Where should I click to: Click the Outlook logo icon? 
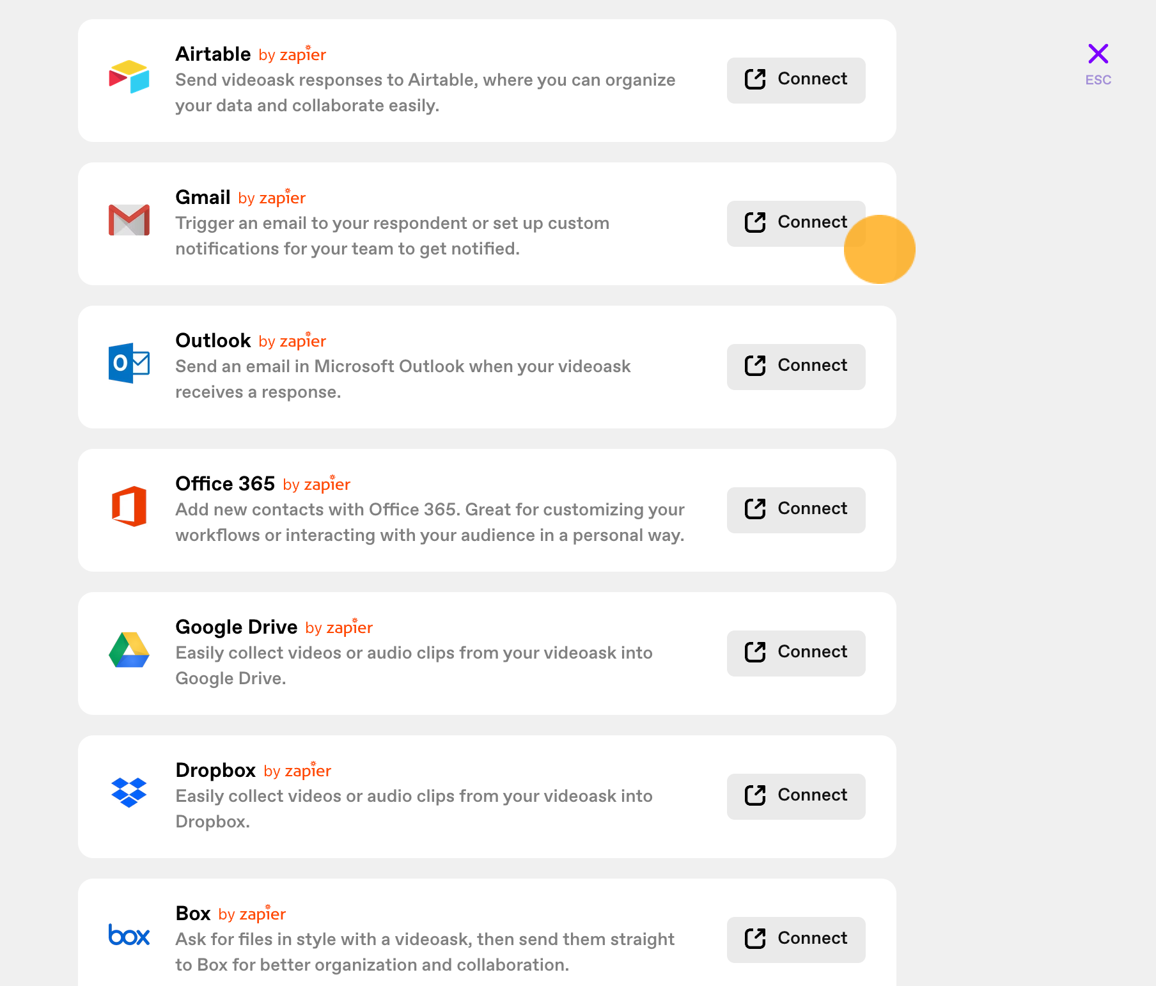pos(129,363)
